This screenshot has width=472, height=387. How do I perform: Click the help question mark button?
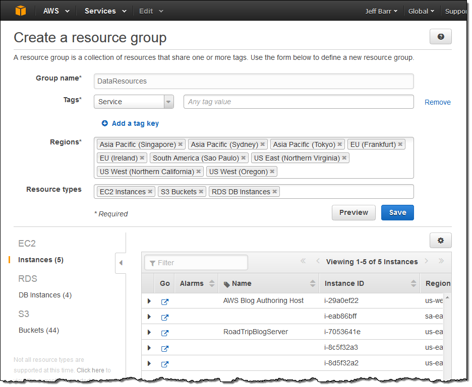pos(440,37)
